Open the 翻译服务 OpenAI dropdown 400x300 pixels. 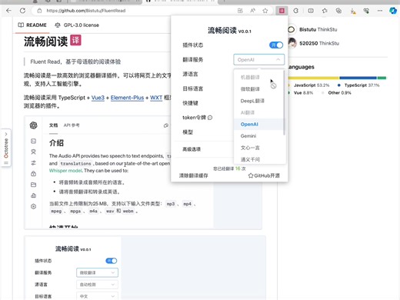coord(259,60)
